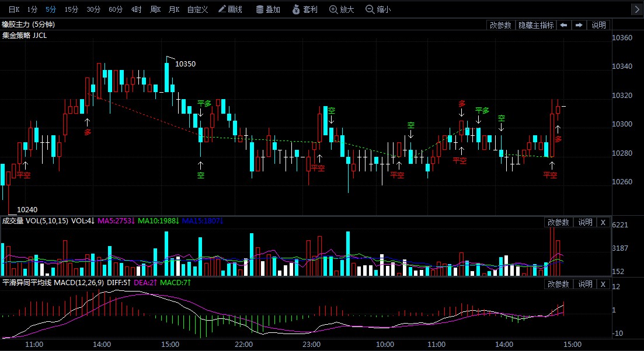644x351 pixels.
Task: Select the 15分 timeframe tab
Action: 71,9
